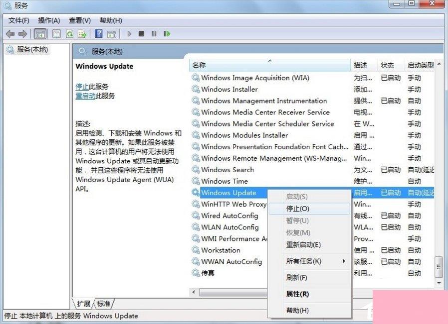Open the 操作(A) menu
The height and width of the screenshot is (324, 448).
[49, 20]
